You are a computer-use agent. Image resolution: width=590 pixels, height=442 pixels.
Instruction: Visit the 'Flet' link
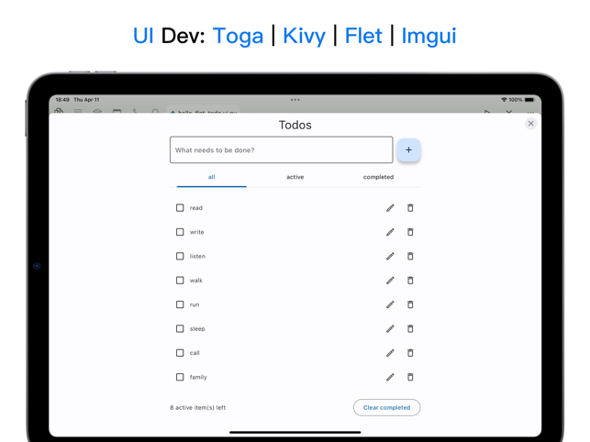363,36
